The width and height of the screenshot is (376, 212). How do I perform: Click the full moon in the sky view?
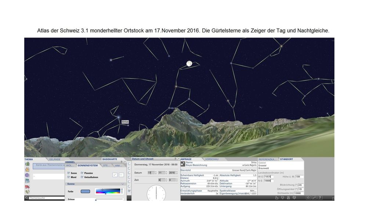coord(189,63)
